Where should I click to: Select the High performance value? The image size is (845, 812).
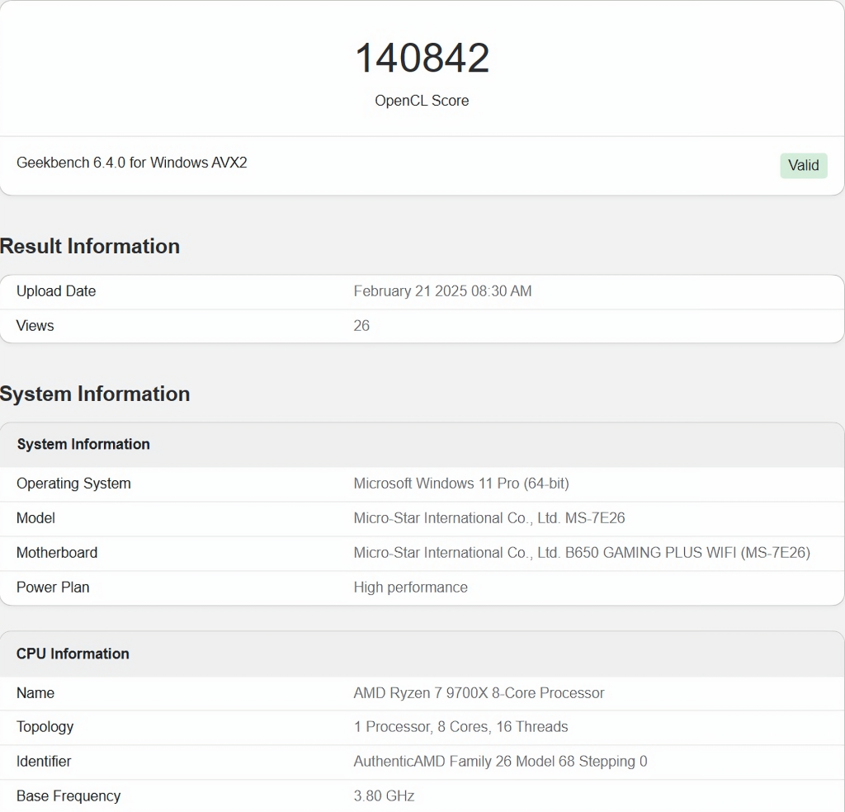pyautogui.click(x=411, y=588)
